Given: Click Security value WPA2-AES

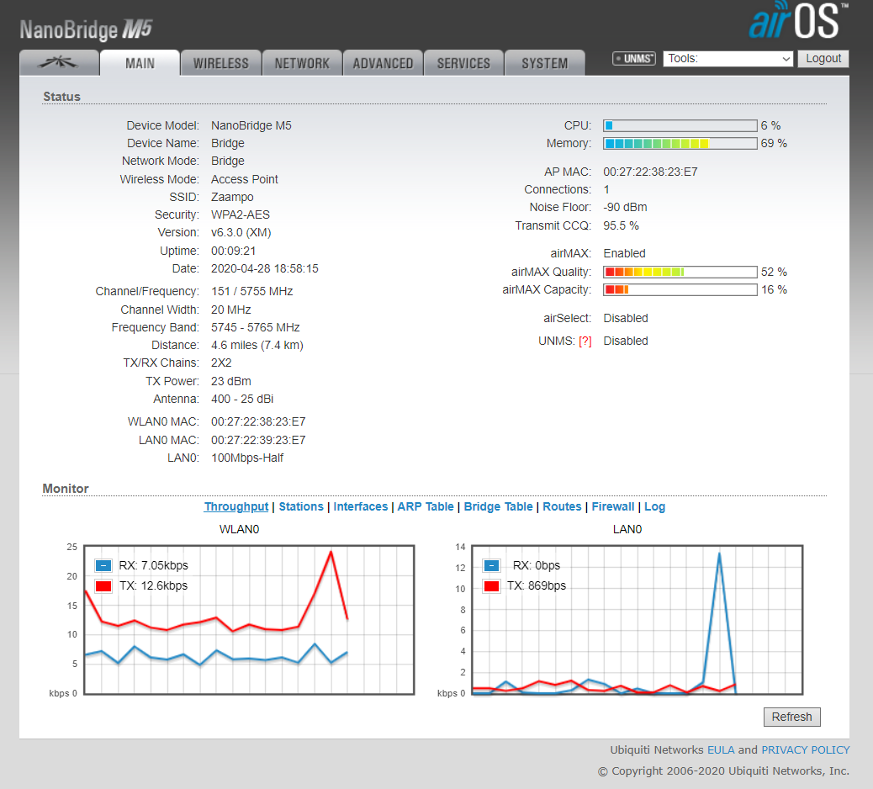Looking at the screenshot, I should [x=241, y=215].
